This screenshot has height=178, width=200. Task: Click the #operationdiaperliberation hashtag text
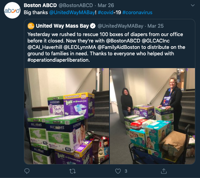(x=59, y=60)
